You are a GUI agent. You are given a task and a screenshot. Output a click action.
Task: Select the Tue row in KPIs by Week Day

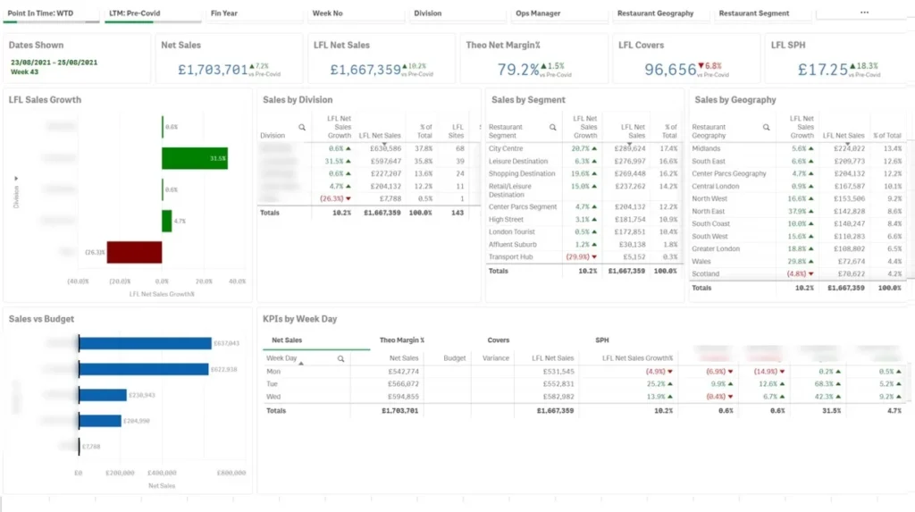coord(583,383)
